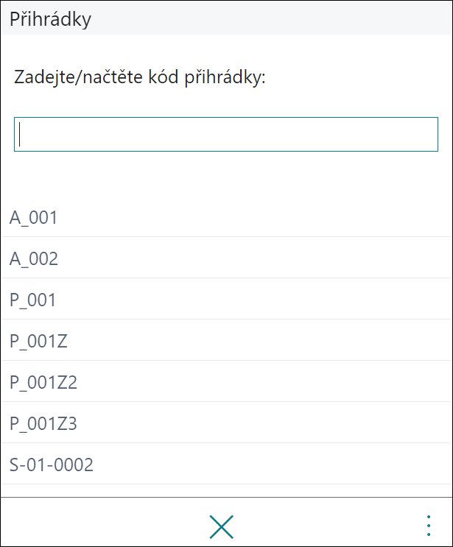The width and height of the screenshot is (453, 547).
Task: Pick bin S-01-0002
Action: click(226, 464)
